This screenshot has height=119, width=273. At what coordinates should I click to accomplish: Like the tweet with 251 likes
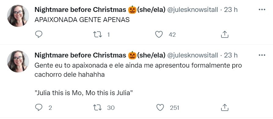point(160,107)
